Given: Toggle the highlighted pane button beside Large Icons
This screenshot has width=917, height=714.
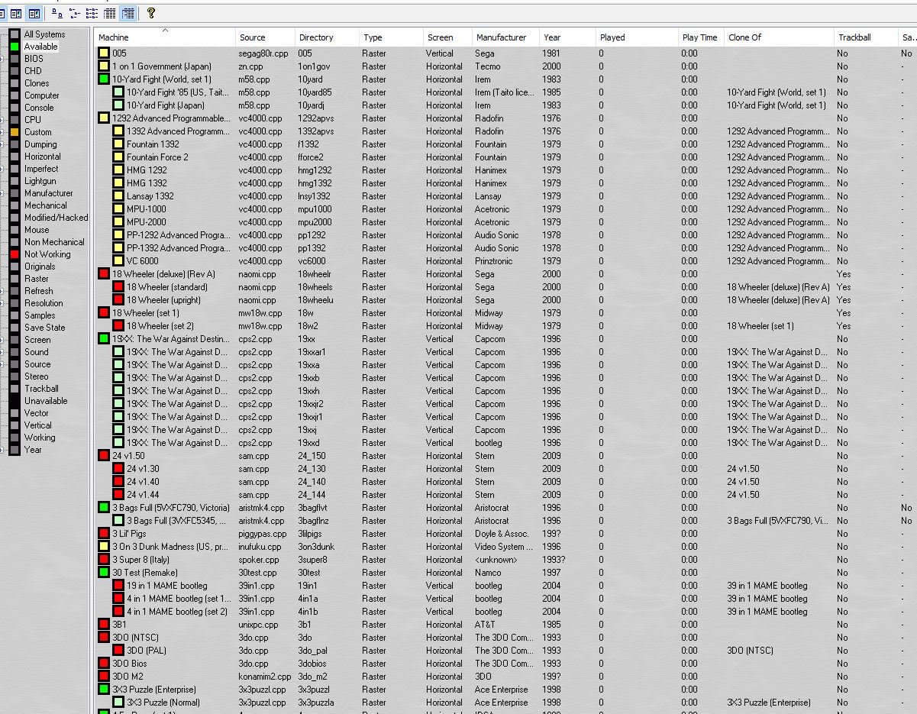Looking at the screenshot, I should (x=34, y=13).
